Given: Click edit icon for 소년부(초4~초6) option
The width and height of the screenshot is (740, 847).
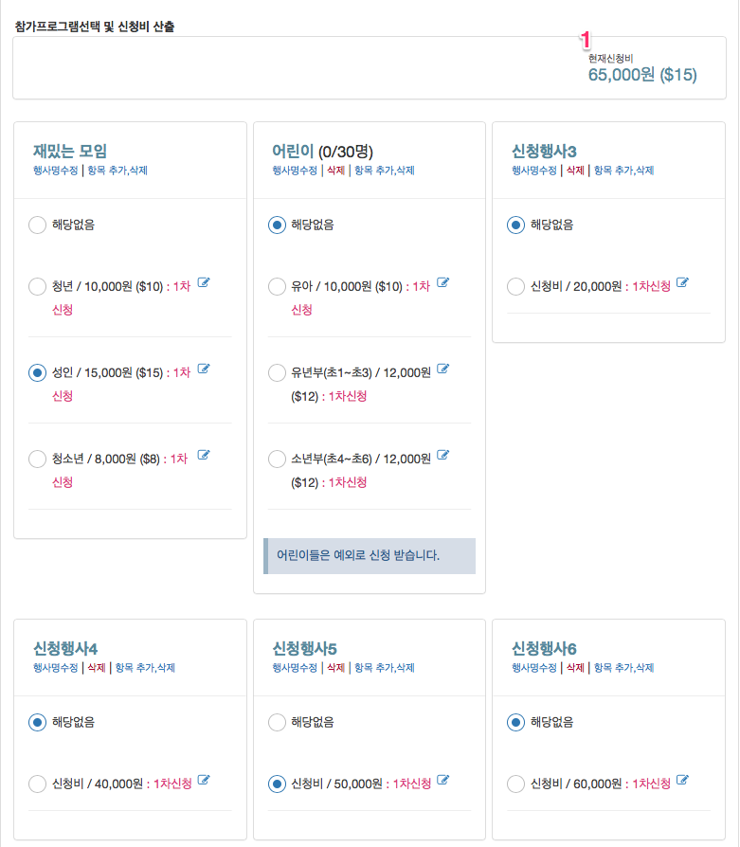Looking at the screenshot, I should 442,455.
